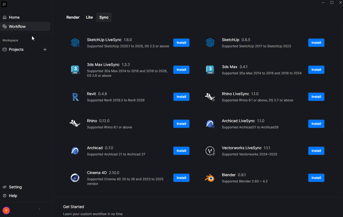This screenshot has height=217, width=343.
Task: Click "Supported Revit 2018.3 to Revit 2026"
Action: [x=116, y=100]
